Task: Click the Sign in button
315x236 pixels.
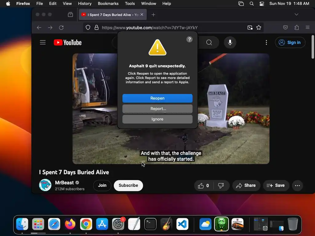Action: (290, 42)
